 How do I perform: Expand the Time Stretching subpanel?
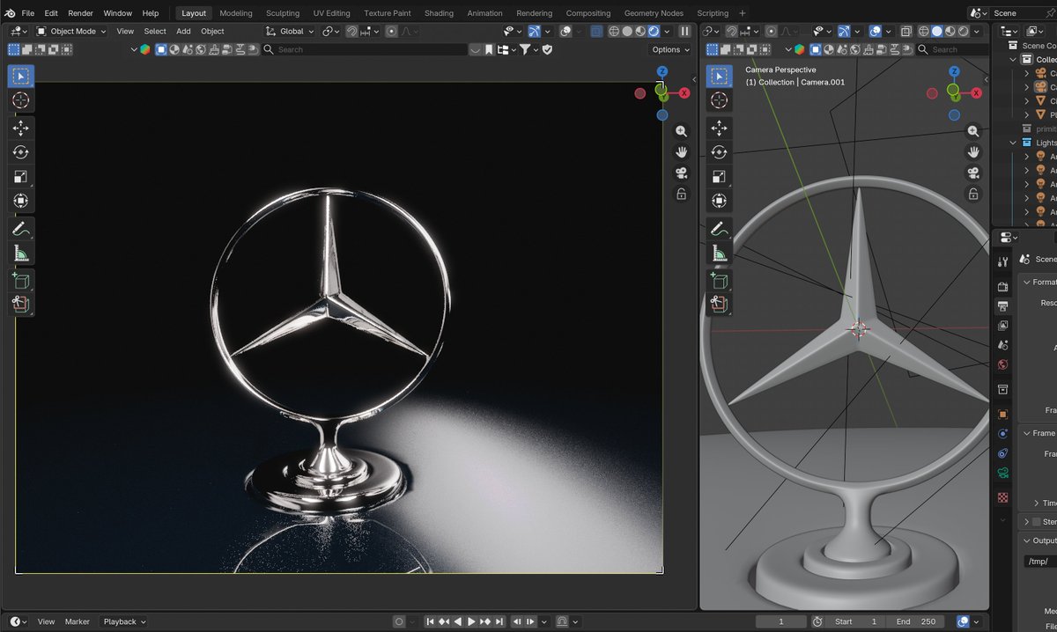click(1036, 503)
